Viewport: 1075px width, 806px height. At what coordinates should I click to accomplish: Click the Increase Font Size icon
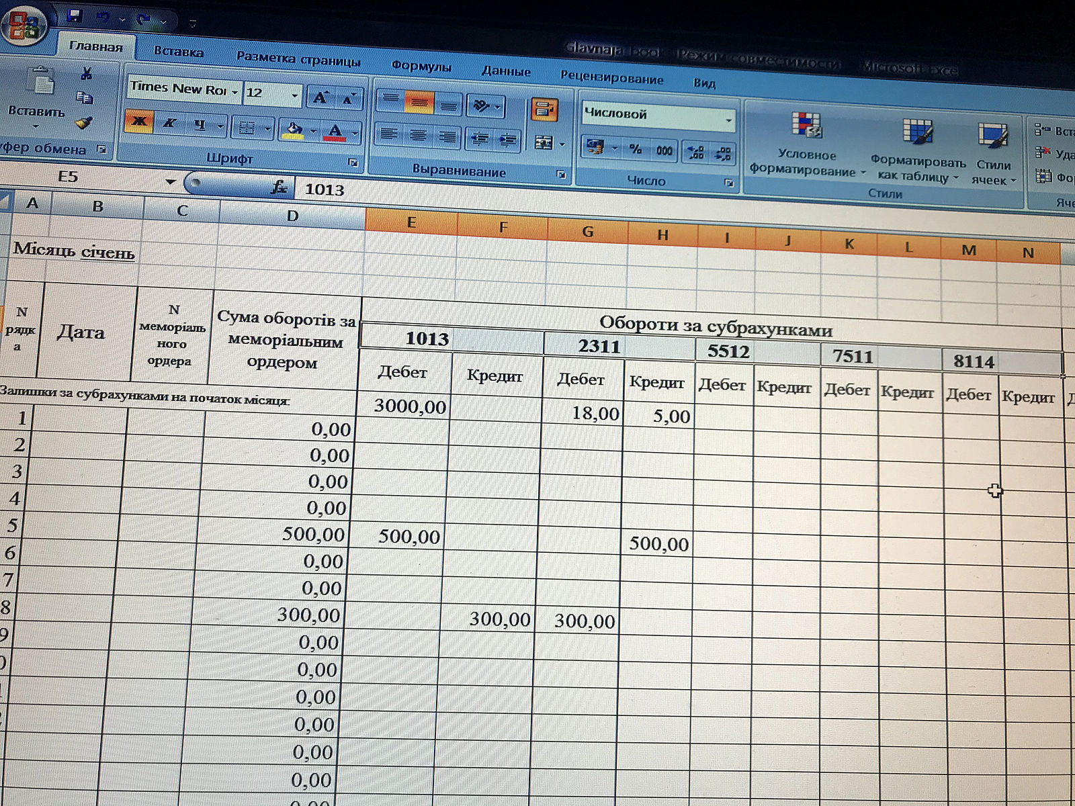pyautogui.click(x=320, y=98)
